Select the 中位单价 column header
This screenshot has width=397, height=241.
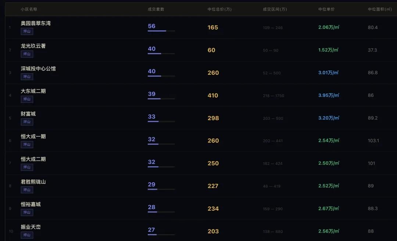[326, 9]
